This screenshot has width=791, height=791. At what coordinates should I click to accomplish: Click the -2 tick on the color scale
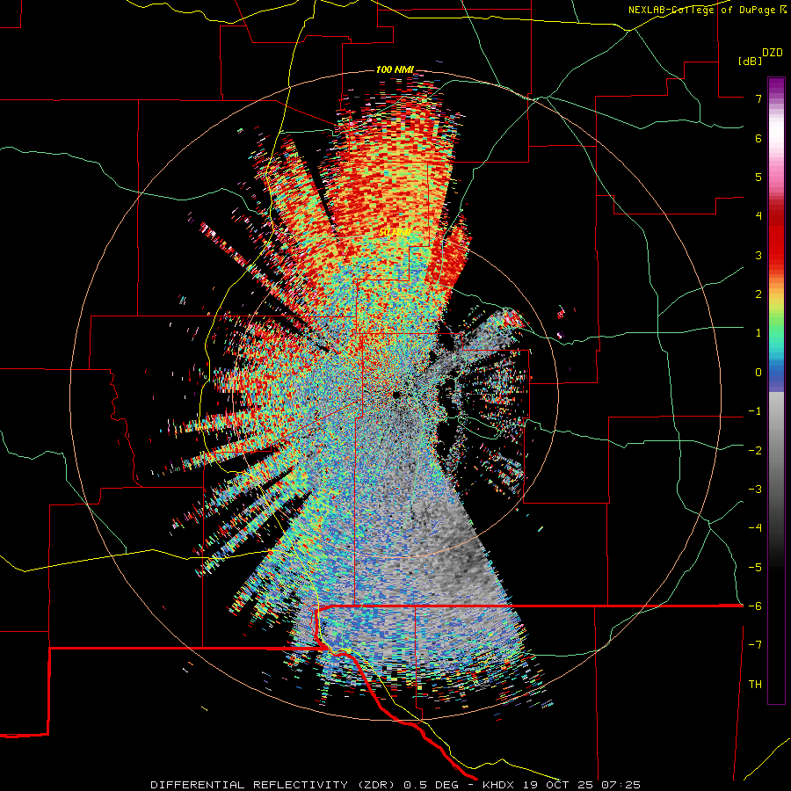coord(755,451)
